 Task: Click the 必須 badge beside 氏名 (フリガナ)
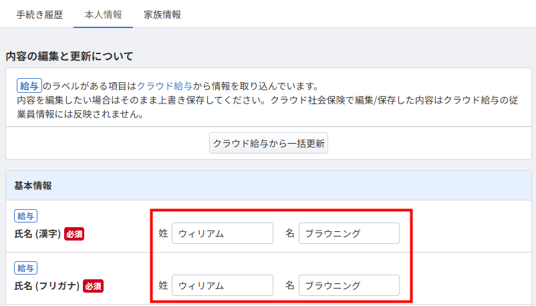(x=93, y=286)
